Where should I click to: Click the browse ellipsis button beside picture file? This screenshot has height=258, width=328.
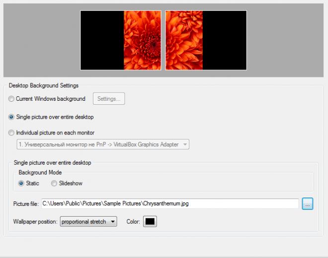[x=307, y=203]
